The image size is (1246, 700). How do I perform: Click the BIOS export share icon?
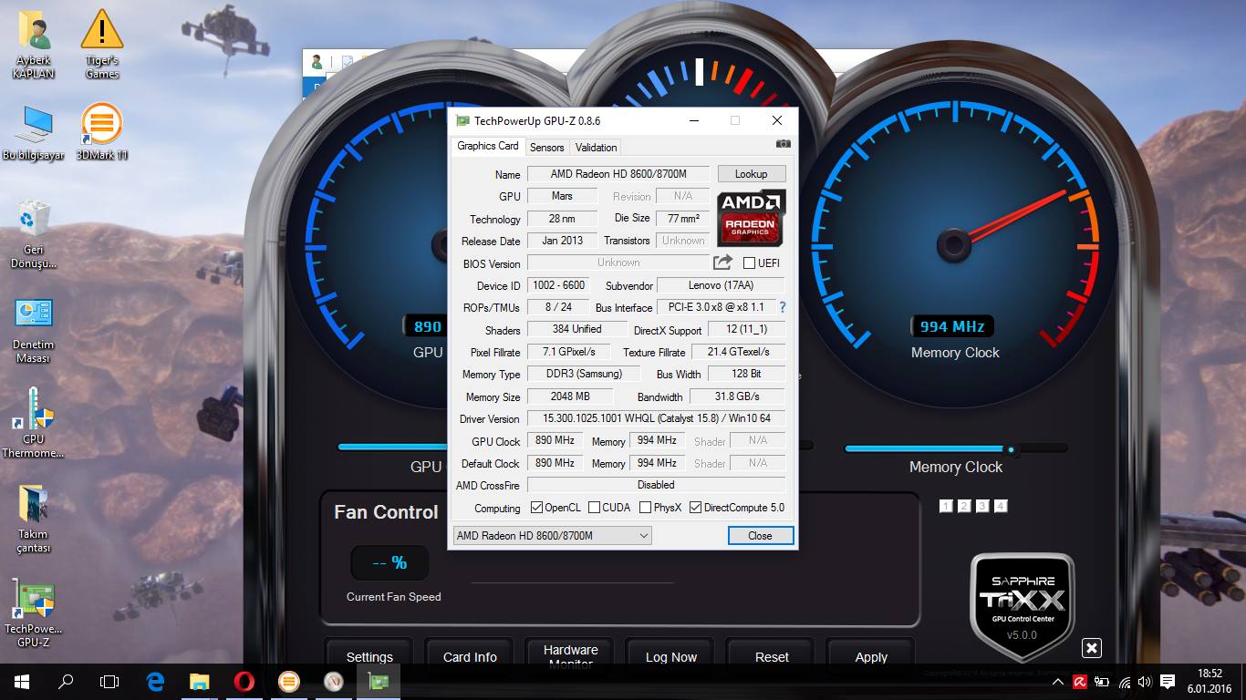(x=722, y=262)
